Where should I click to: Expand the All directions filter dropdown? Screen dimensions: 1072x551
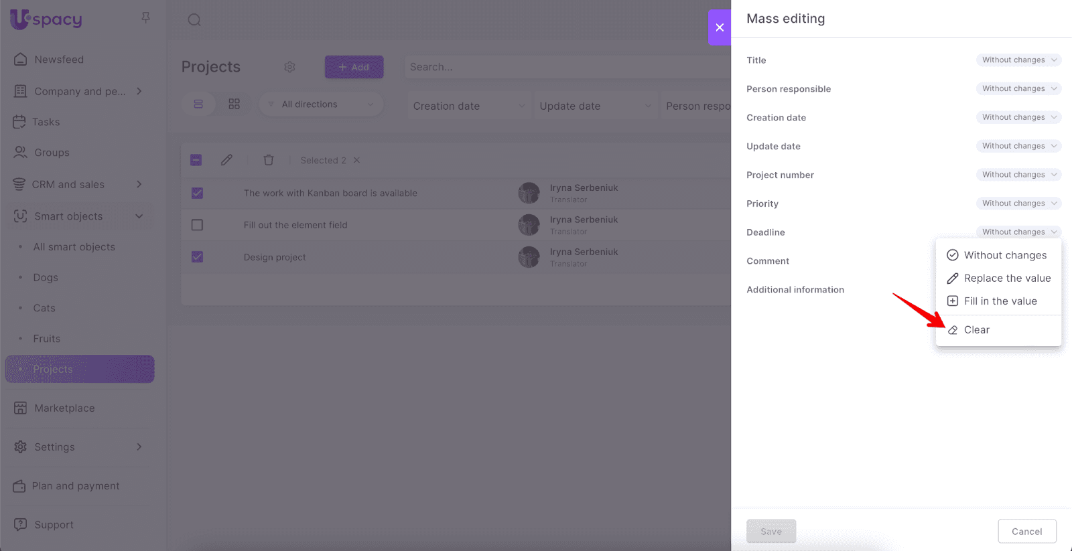[321, 104]
